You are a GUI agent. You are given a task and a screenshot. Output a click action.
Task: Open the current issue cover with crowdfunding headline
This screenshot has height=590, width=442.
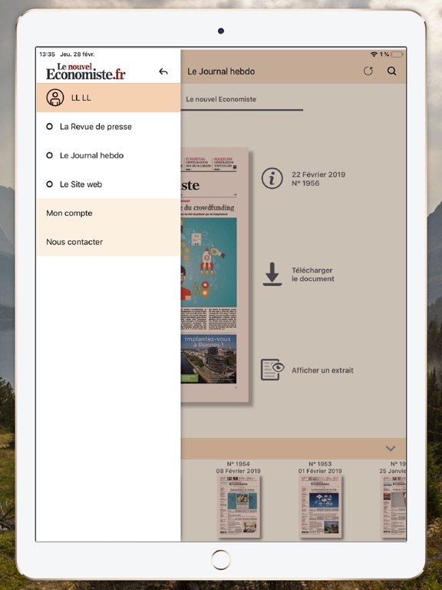pyautogui.click(x=215, y=274)
